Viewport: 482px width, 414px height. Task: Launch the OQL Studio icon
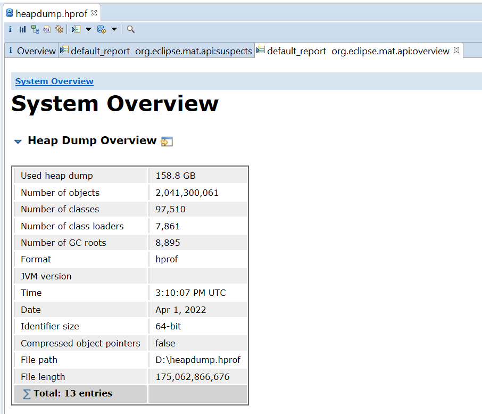click(47, 29)
